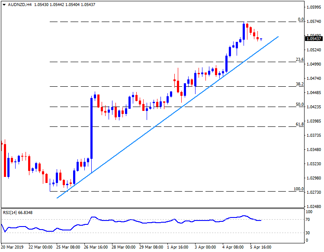Click the RSI 30 level axis label
This screenshot has height=252, width=324.
tap(309, 233)
